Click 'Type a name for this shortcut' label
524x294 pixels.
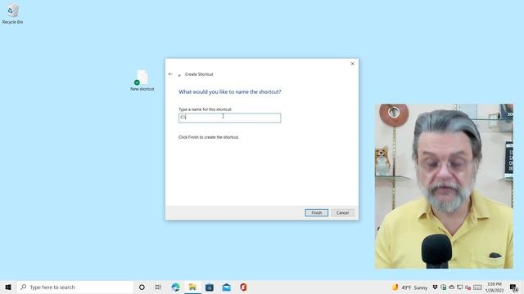pos(205,109)
